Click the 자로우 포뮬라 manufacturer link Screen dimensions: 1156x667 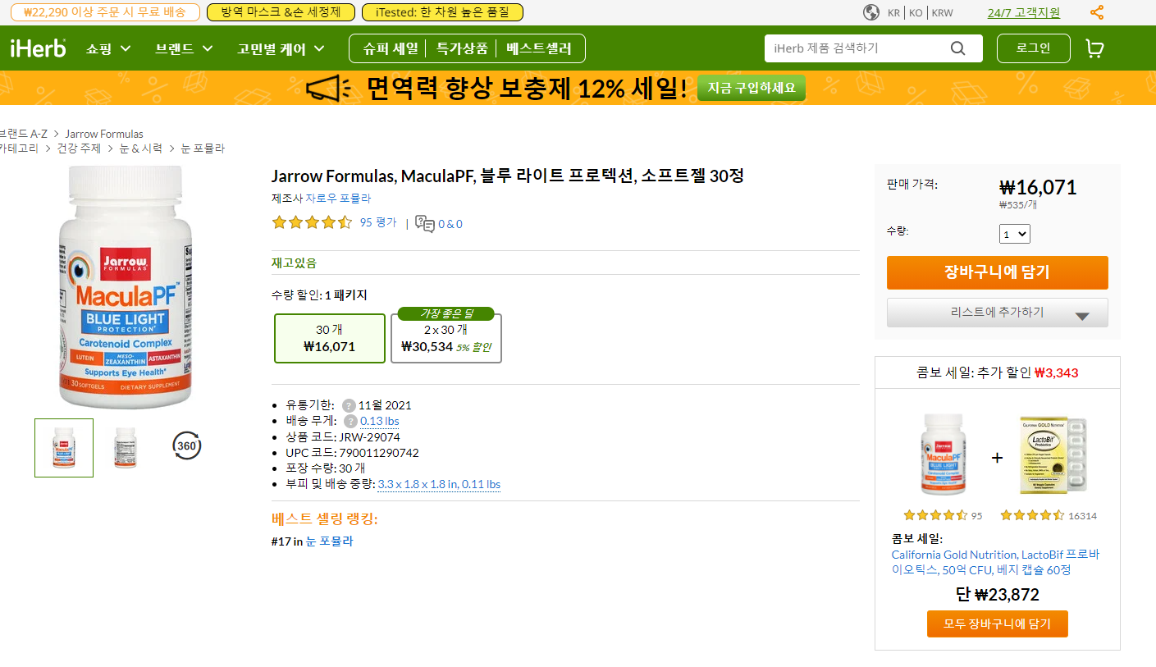[338, 199]
